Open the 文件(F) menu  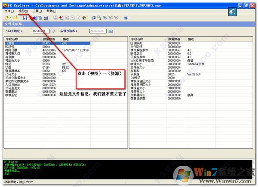(x=9, y=11)
